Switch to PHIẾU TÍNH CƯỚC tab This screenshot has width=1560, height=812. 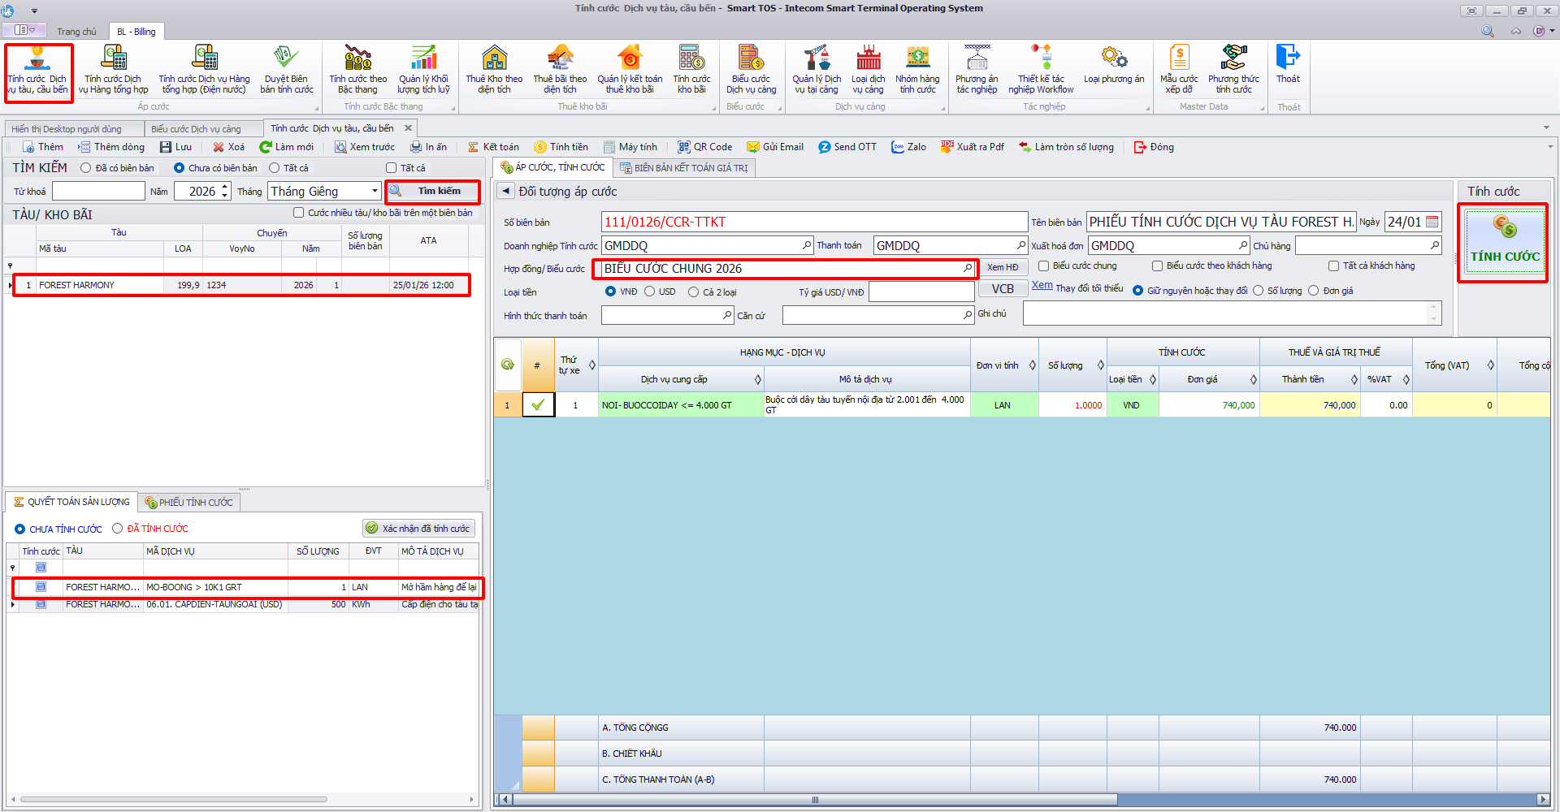(188, 503)
